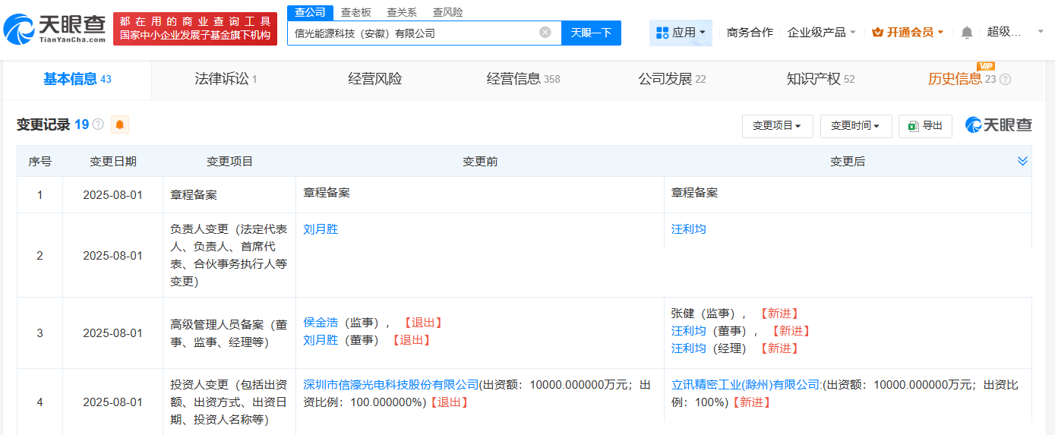Expand table with blue double-chevron icon

(1022, 161)
